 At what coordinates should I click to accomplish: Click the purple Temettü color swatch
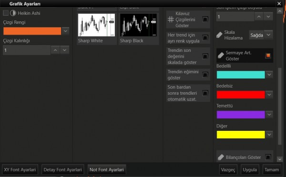pyautogui.click(x=241, y=115)
